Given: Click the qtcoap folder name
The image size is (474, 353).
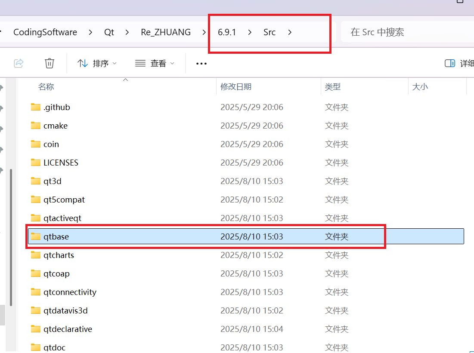Looking at the screenshot, I should [56, 273].
